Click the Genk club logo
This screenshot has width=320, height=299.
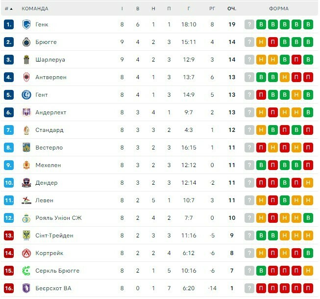coord(26,24)
